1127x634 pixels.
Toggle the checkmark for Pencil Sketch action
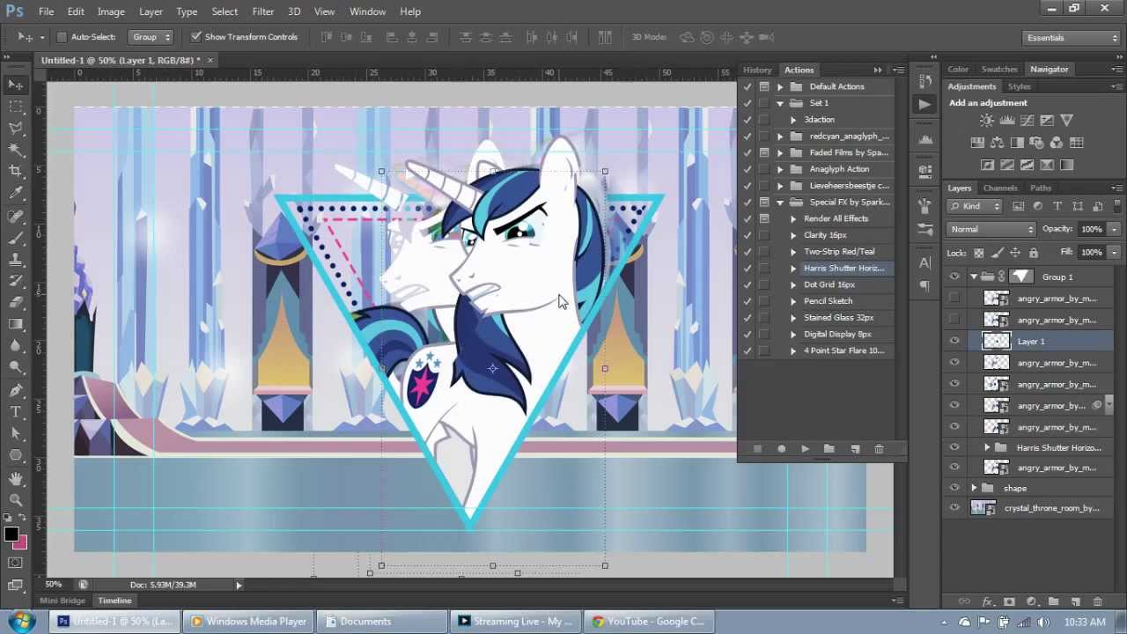click(x=748, y=301)
